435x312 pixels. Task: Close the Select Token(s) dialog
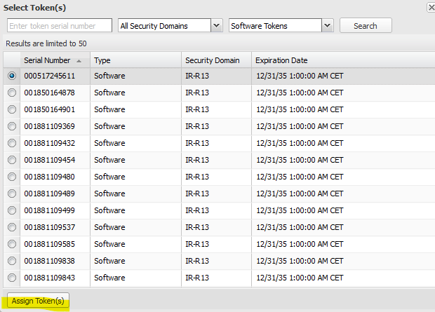click(431, 7)
